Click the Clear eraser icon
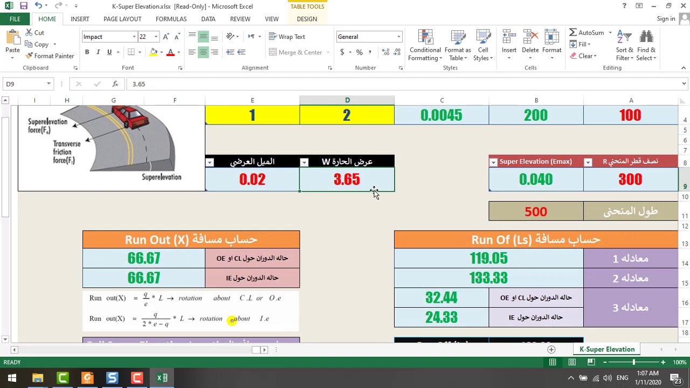The width and height of the screenshot is (690, 388). [582, 56]
